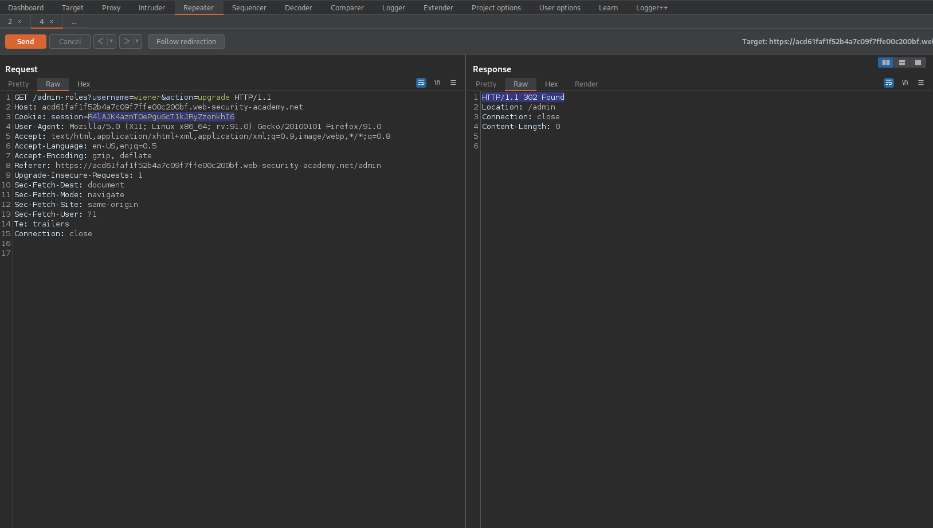This screenshot has width=933, height=528.
Task: Click the GET /admin-roles request line
Action: pyautogui.click(x=143, y=97)
